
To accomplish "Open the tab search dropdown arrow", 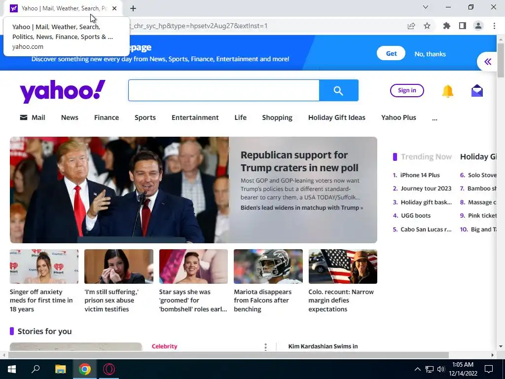I will click(x=426, y=7).
